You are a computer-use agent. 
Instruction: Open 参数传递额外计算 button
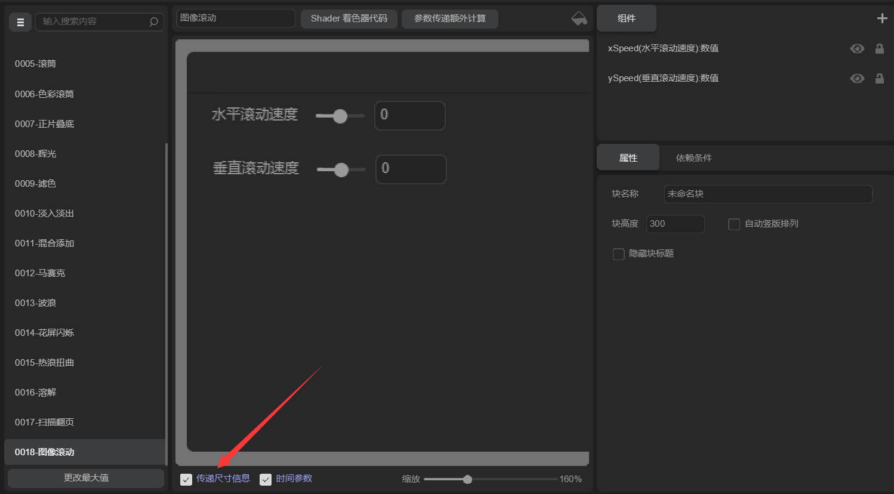(450, 18)
